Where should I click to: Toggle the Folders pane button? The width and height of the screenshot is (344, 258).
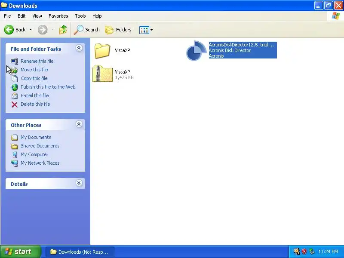[x=118, y=30]
